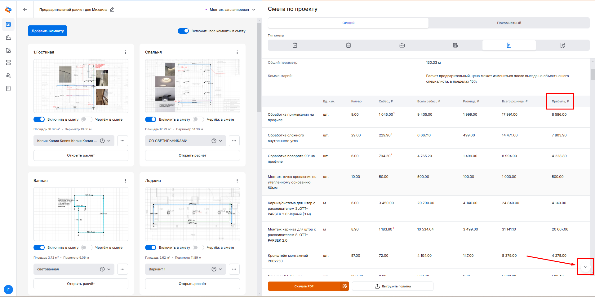Screen dimensions: 595x297
Task: Open the Спальня room drawing thumbnail
Action: point(192,86)
